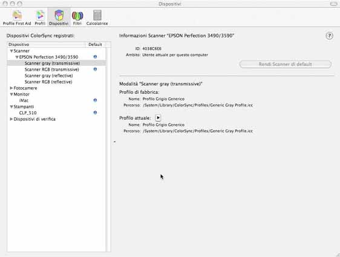Expand the Fotocamere group
The image size is (340, 257).
pyautogui.click(x=11, y=88)
